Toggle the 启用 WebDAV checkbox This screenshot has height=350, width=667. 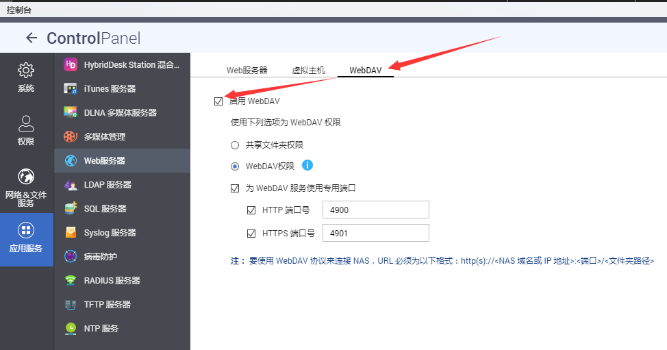[x=218, y=101]
